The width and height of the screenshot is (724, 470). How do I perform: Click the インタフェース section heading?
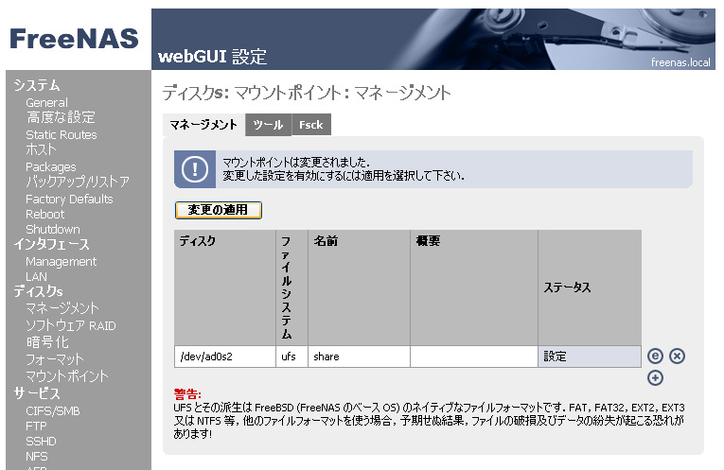coord(52,244)
